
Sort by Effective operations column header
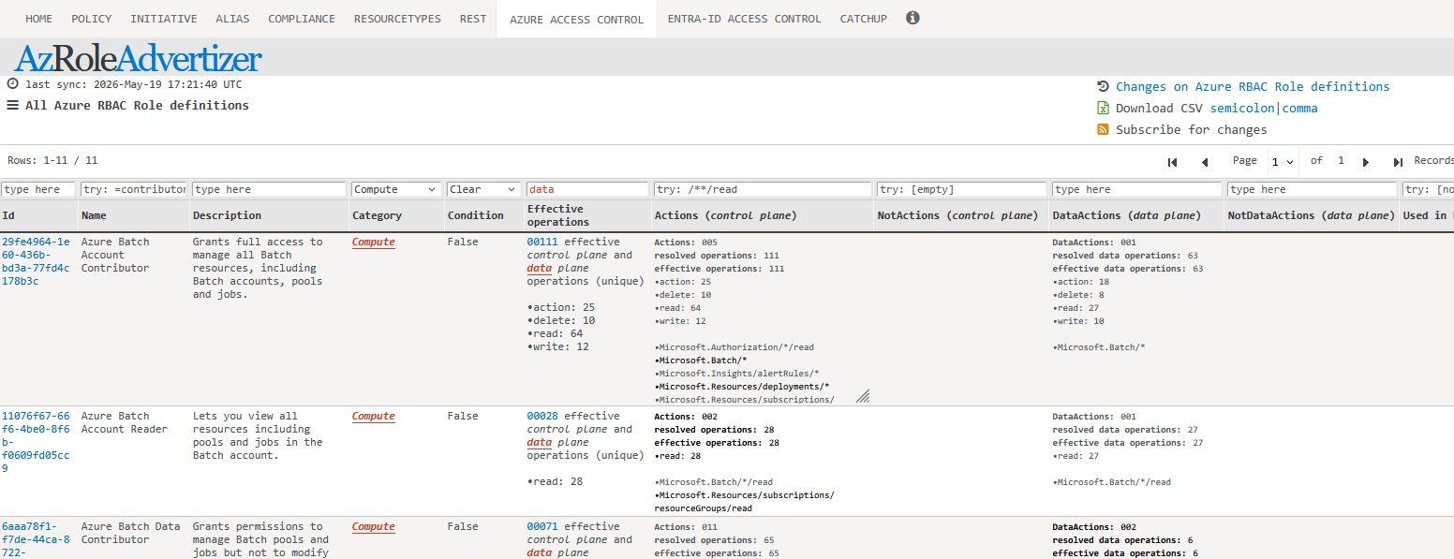(558, 215)
